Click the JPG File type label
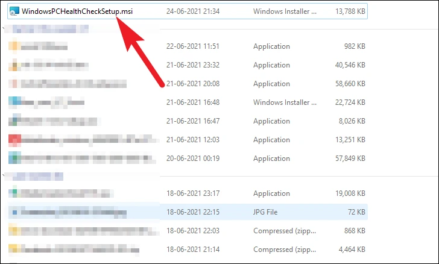Image resolution: width=439 pixels, height=264 pixels. point(265,212)
